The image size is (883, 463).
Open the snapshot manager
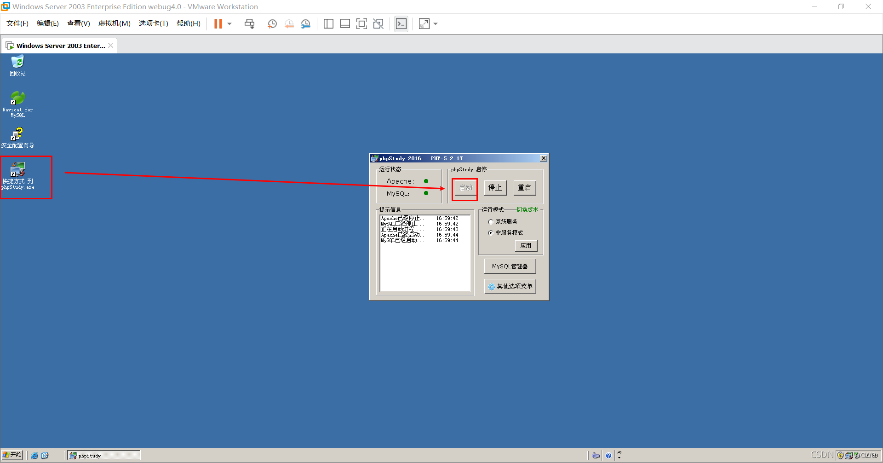(306, 24)
